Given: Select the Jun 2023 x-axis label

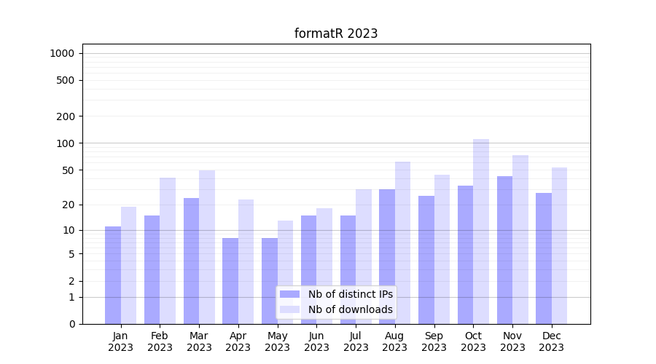Looking at the screenshot, I should click(316, 341).
